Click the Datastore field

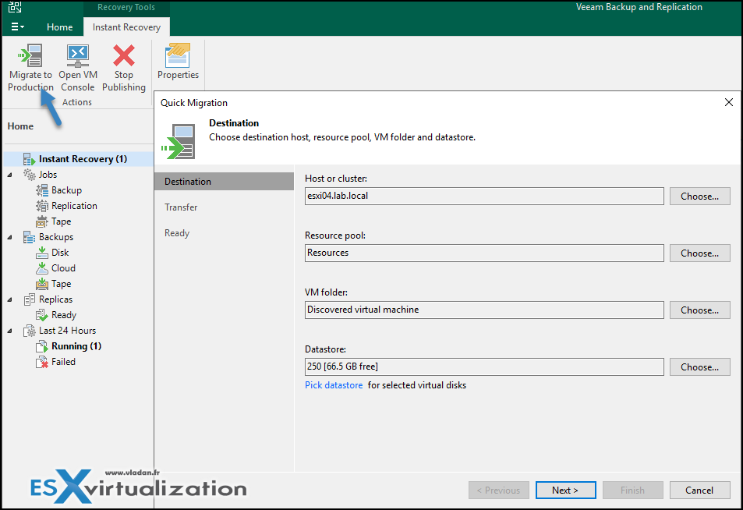[484, 367]
